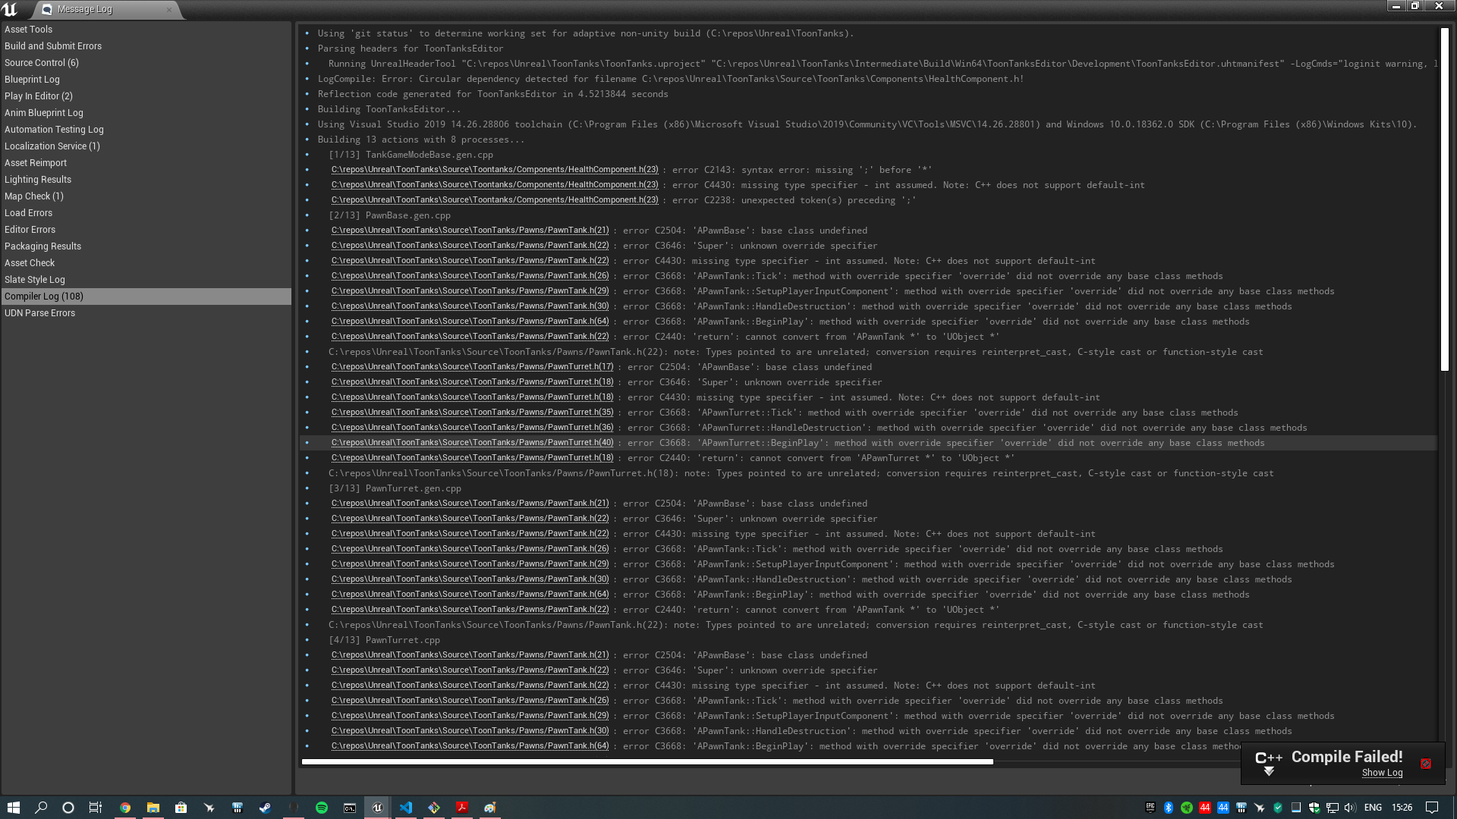Open the Epic Games tray icon
This screenshot has height=819, width=1457.
click(1150, 808)
